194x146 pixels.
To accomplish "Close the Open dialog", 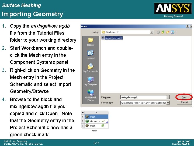I will pyautogui.click(x=191, y=26).
